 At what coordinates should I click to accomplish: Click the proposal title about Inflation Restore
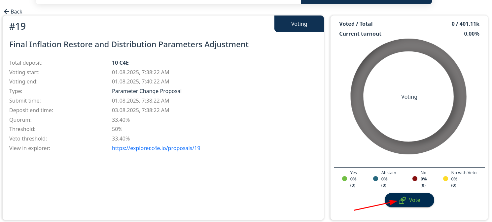(x=129, y=44)
